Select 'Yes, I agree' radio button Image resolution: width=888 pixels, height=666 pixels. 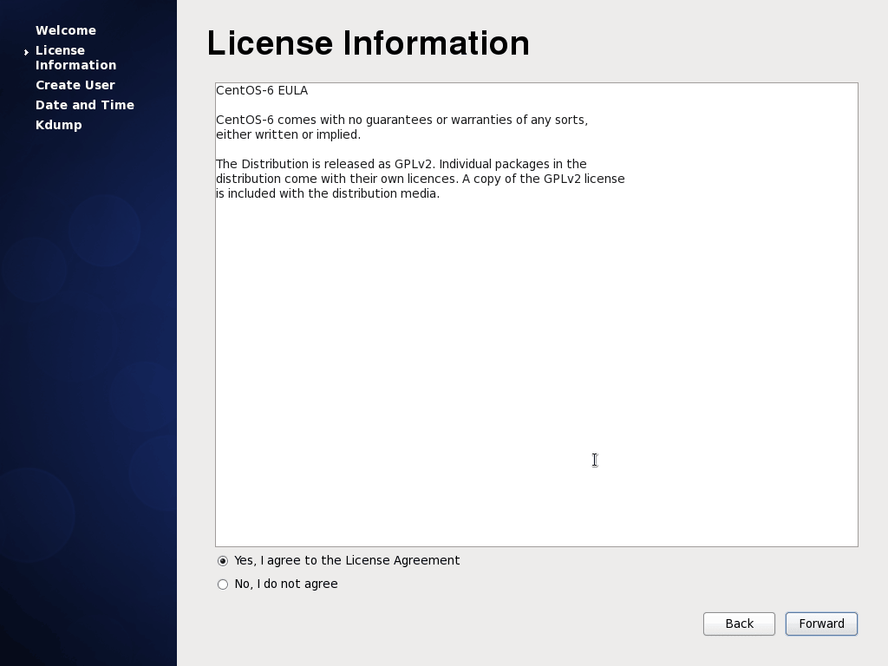tap(223, 561)
